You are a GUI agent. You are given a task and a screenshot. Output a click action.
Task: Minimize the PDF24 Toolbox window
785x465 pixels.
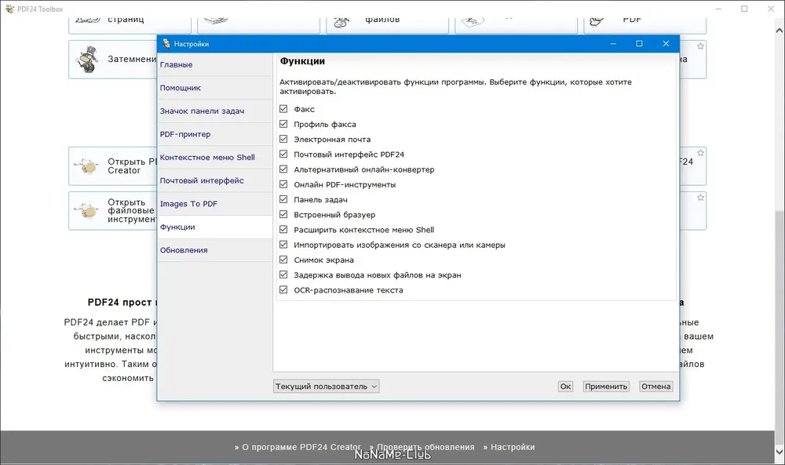(x=718, y=9)
